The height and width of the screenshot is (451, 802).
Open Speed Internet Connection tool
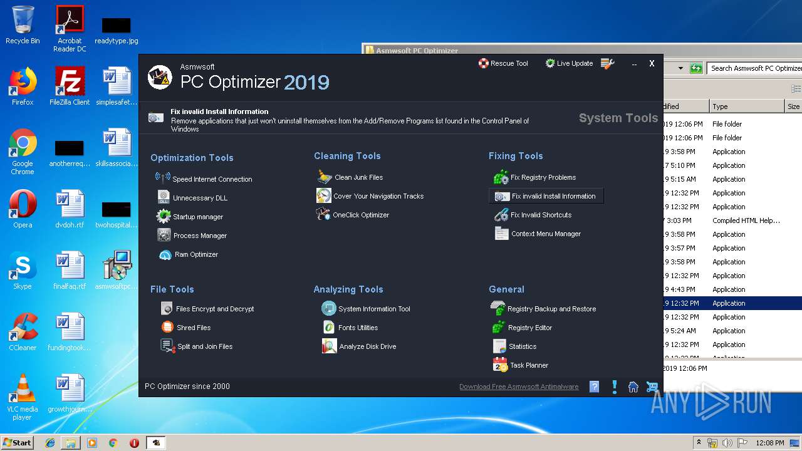pos(204,179)
